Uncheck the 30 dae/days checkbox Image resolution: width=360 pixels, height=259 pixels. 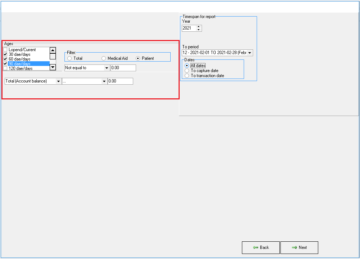point(5,54)
